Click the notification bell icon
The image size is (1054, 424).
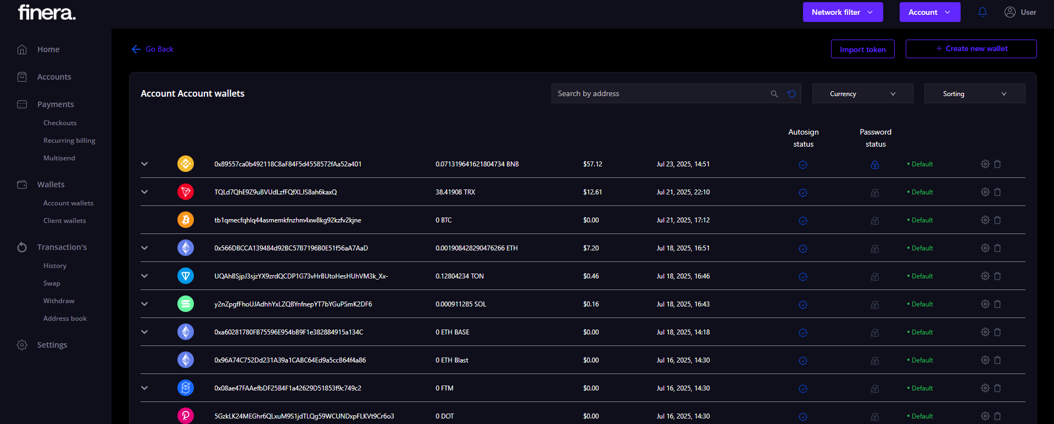pyautogui.click(x=982, y=12)
